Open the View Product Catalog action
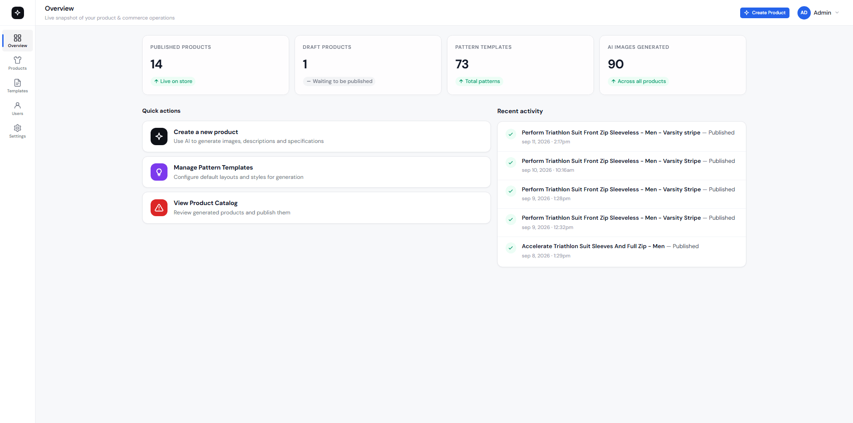Screen dimensions: 853x423 [x=316, y=208]
